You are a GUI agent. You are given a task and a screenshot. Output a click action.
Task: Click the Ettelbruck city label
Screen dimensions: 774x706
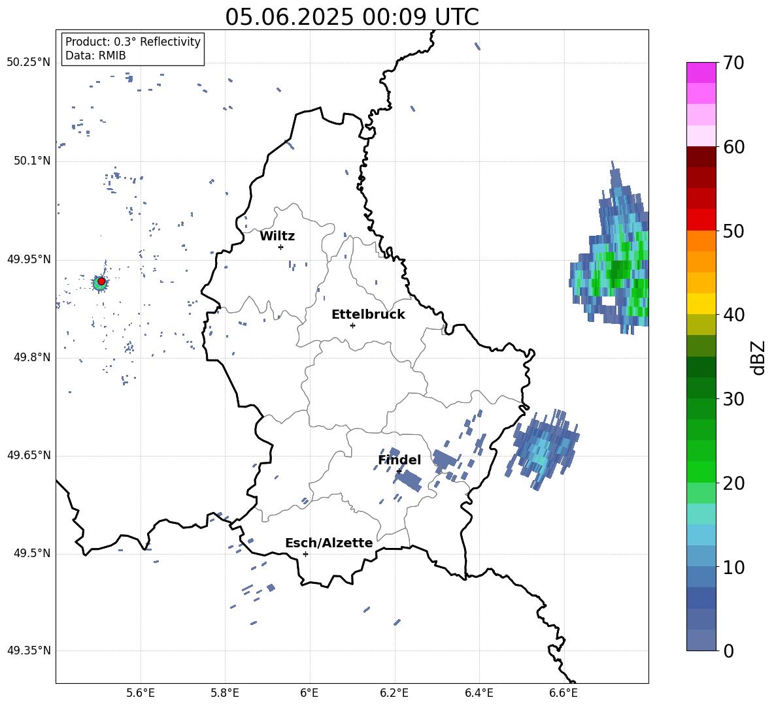click(x=368, y=315)
